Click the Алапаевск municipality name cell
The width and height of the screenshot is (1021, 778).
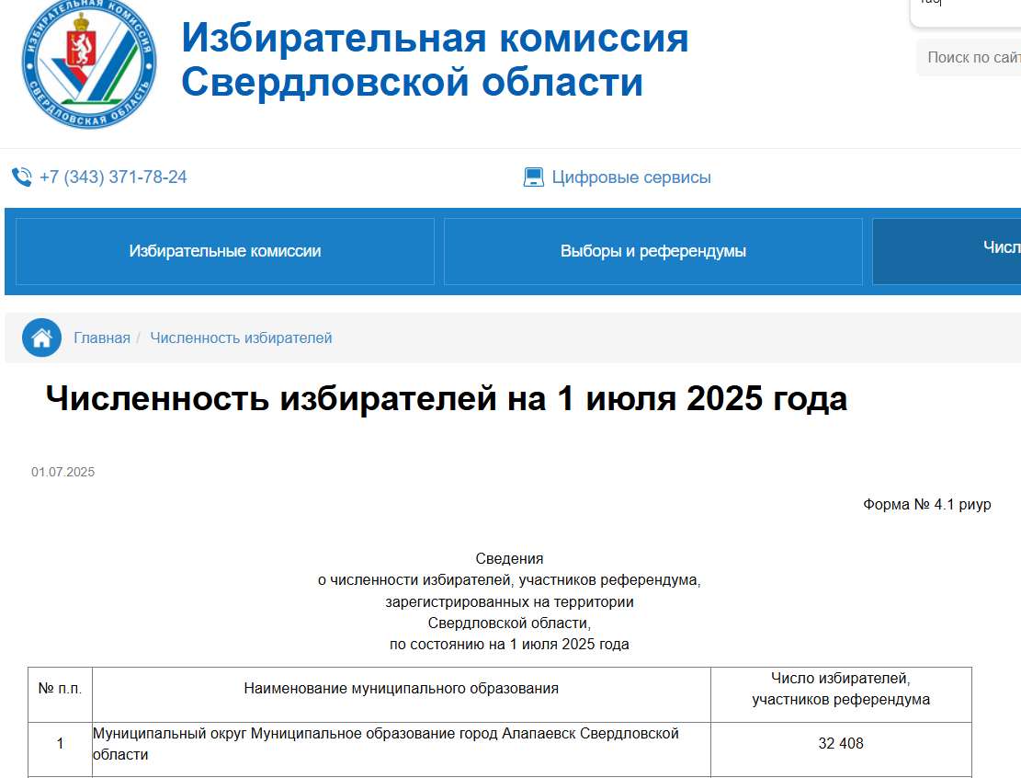coord(401,749)
